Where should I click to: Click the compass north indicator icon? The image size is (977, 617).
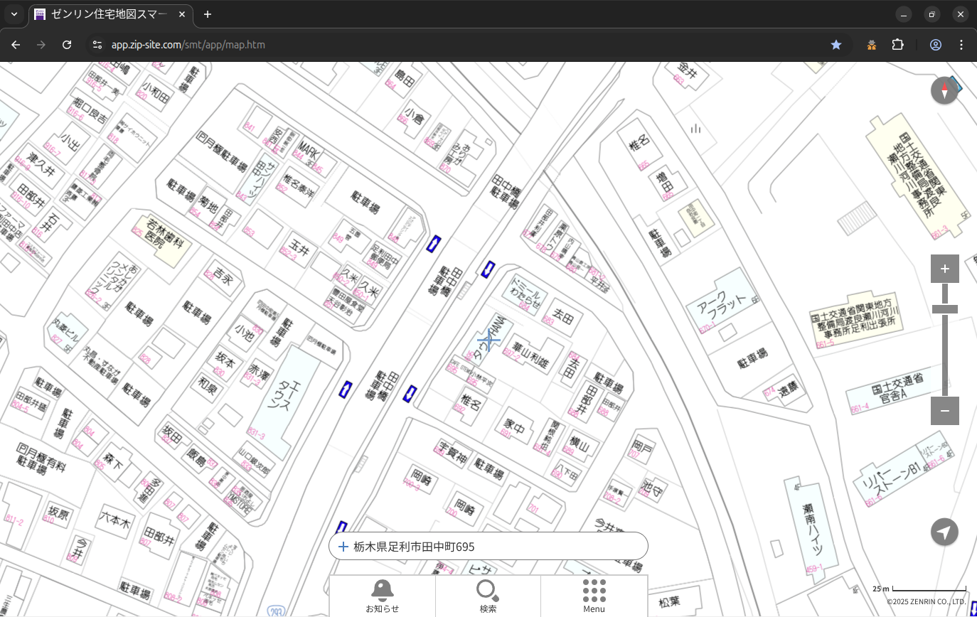point(944,91)
